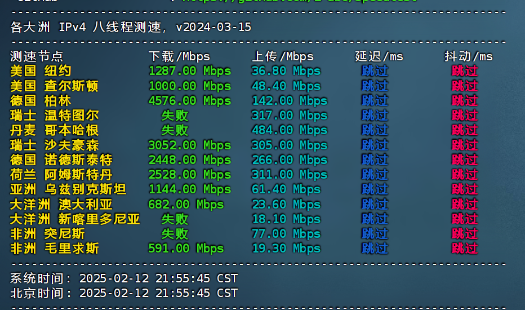Click red jitter '跳过' in 亚洲 乌兹别克斯坦 row
The height and width of the screenshot is (310, 525).
pos(464,189)
